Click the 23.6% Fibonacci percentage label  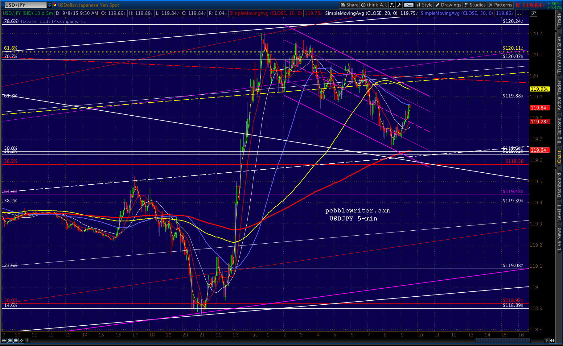click(11, 266)
